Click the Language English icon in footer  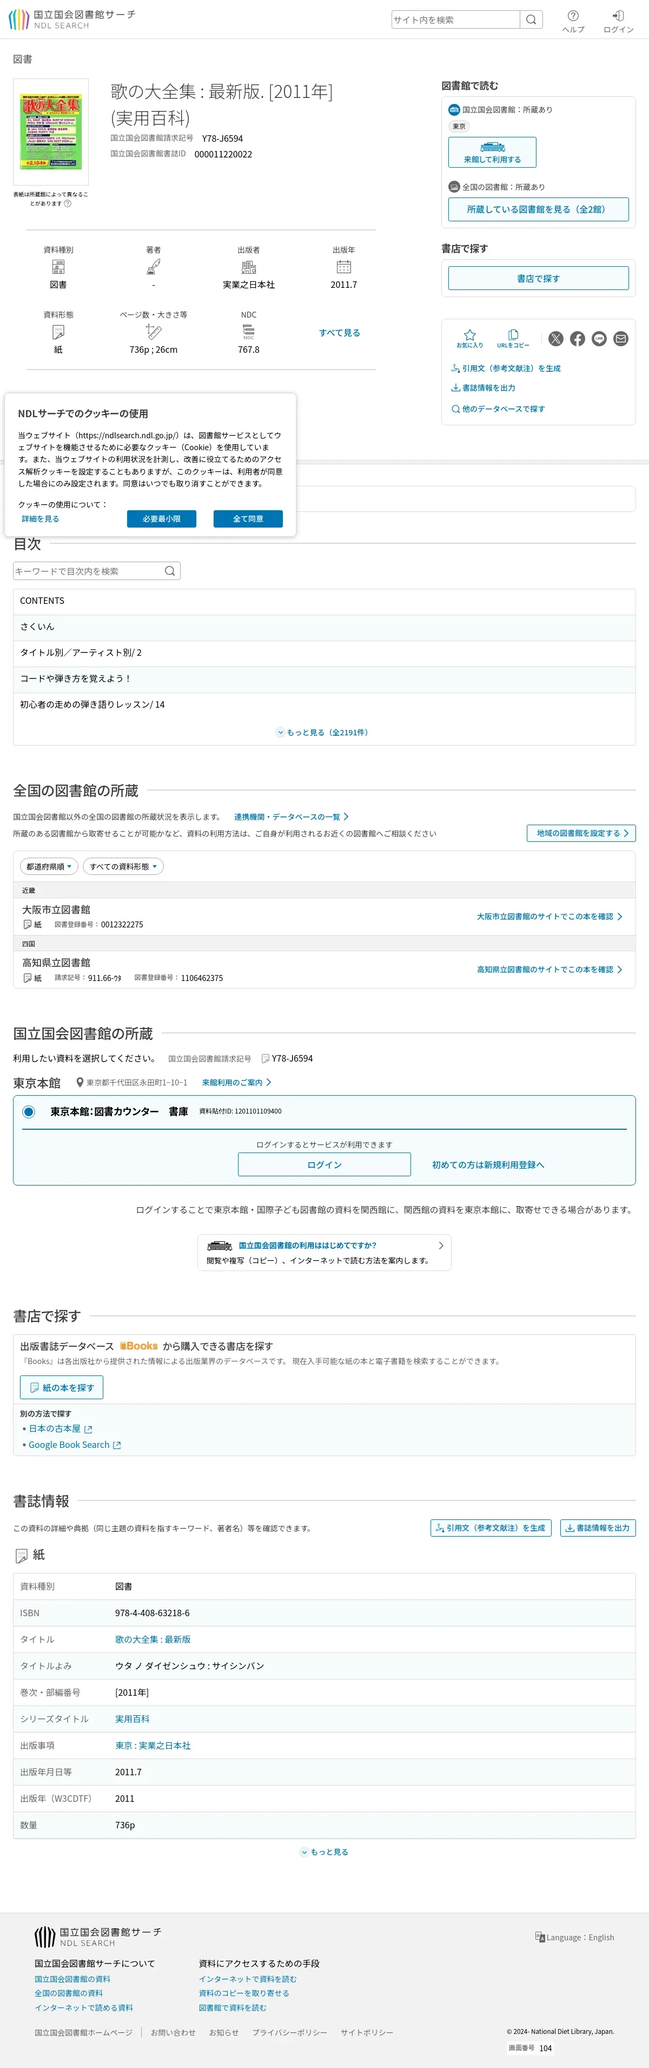[x=540, y=1937]
